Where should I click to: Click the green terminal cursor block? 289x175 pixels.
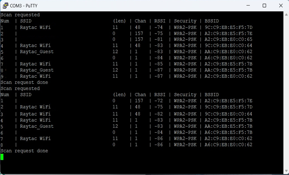coord(2,157)
